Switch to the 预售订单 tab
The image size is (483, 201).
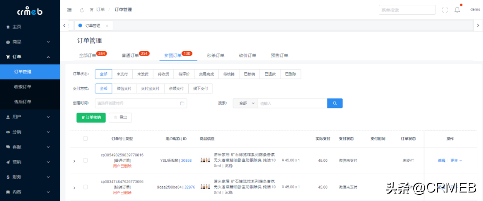point(280,56)
